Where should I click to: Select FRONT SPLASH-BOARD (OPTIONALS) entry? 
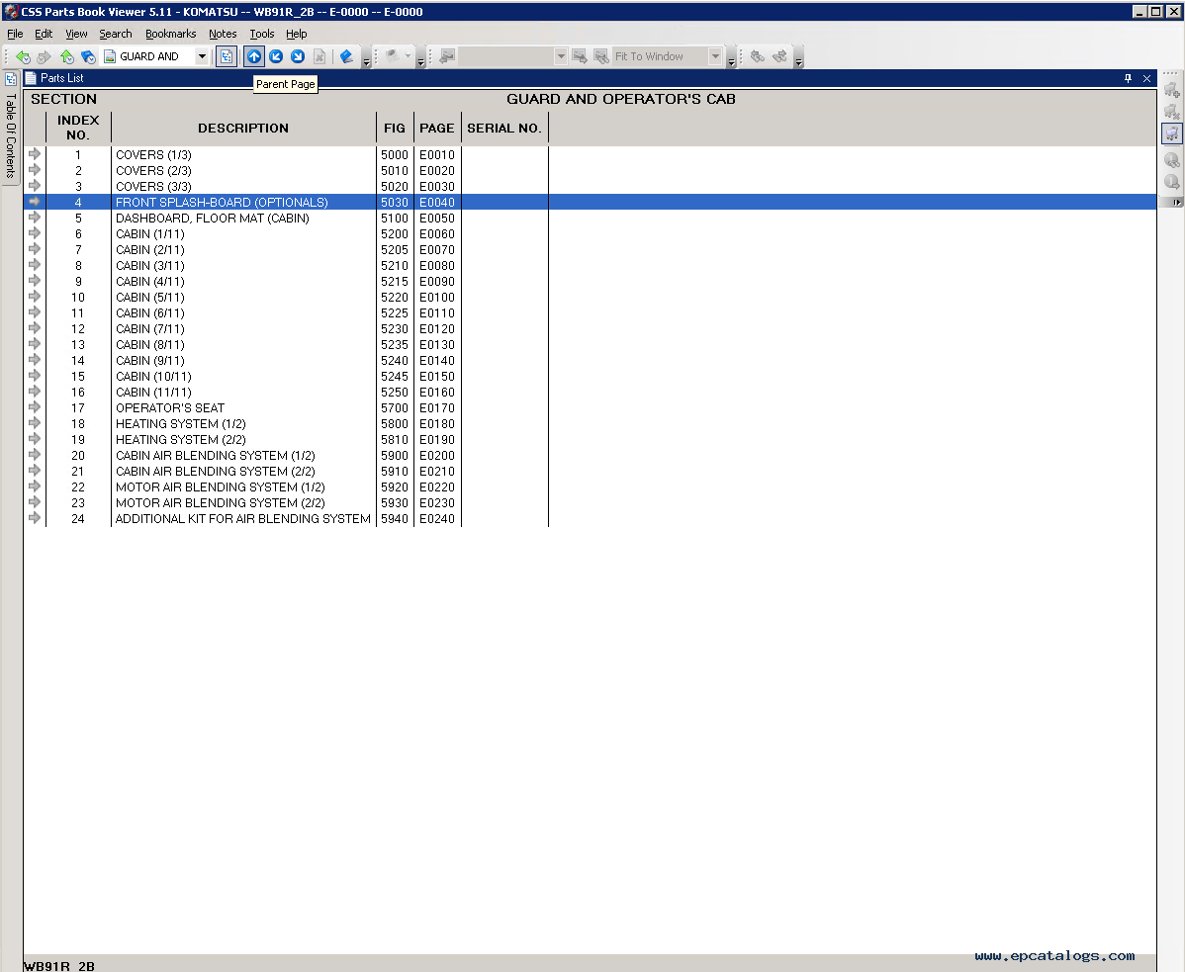222,203
